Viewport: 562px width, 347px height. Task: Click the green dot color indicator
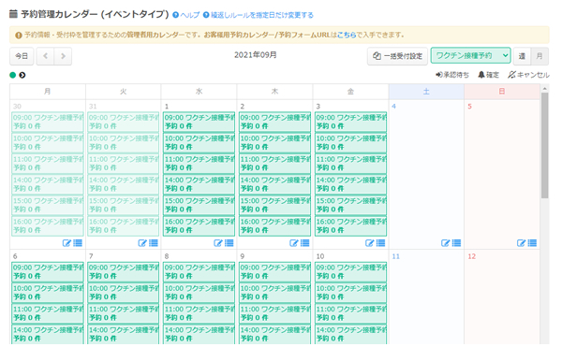click(x=13, y=75)
